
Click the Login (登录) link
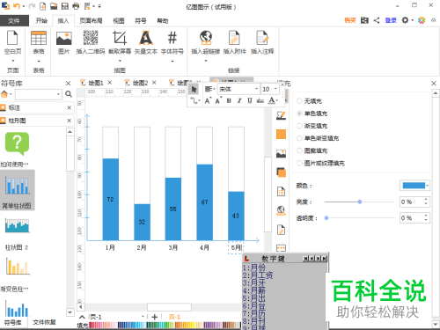click(x=391, y=20)
